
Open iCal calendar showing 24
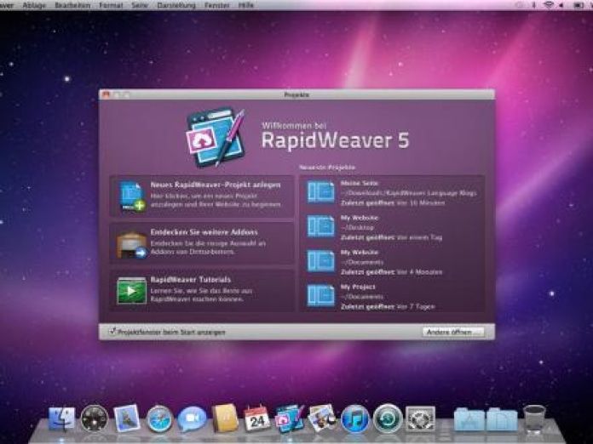tap(257, 418)
